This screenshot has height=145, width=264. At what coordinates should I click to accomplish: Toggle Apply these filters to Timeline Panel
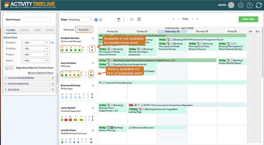10,68
